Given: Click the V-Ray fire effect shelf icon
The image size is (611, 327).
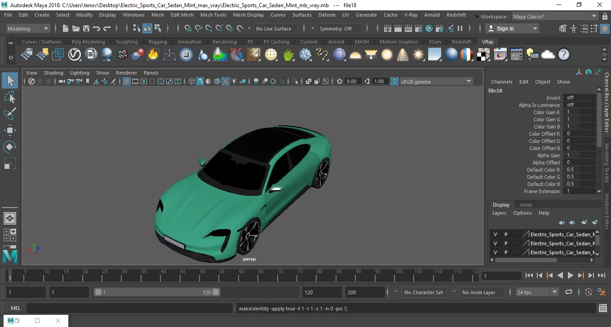Looking at the screenshot, I should tap(153, 55).
